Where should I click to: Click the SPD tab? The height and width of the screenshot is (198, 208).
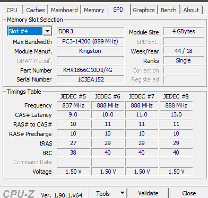click(x=118, y=10)
